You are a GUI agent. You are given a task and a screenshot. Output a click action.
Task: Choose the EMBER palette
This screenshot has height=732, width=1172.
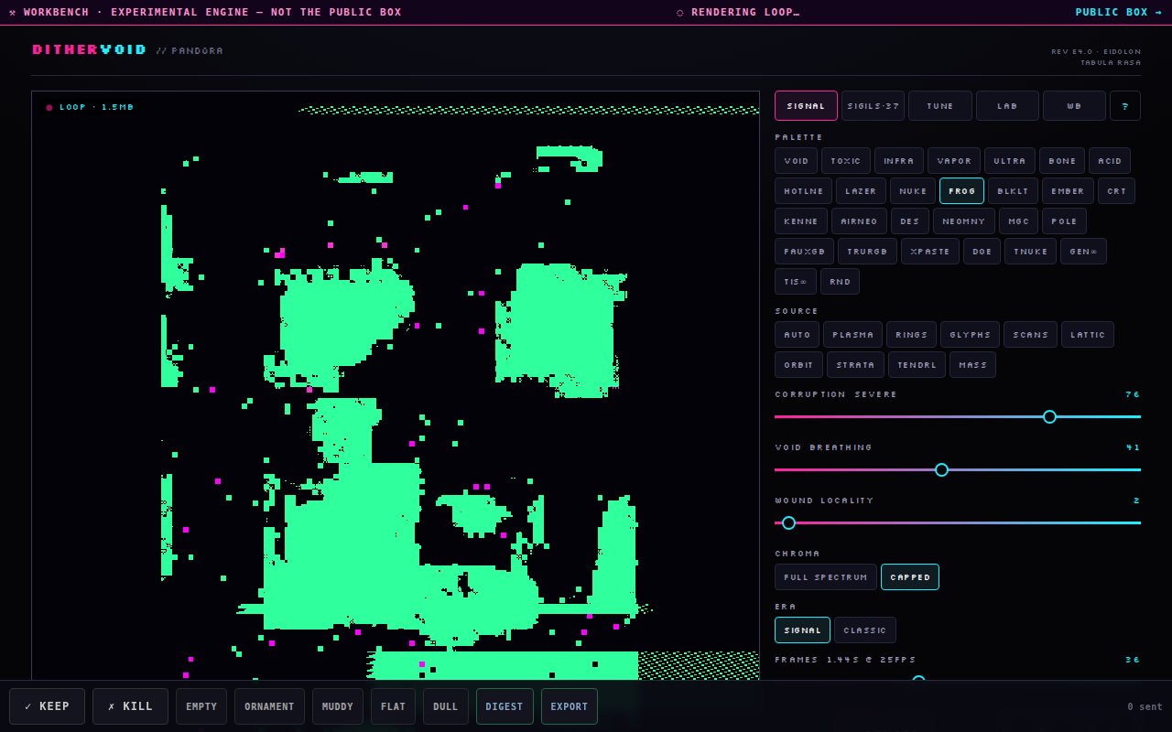1068,191
